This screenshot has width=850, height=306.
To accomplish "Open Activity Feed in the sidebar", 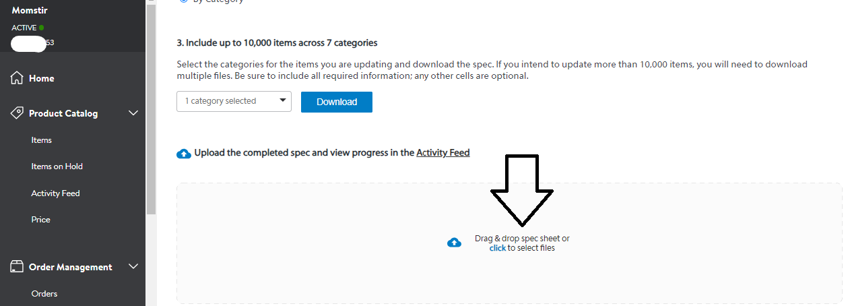I will (55, 193).
